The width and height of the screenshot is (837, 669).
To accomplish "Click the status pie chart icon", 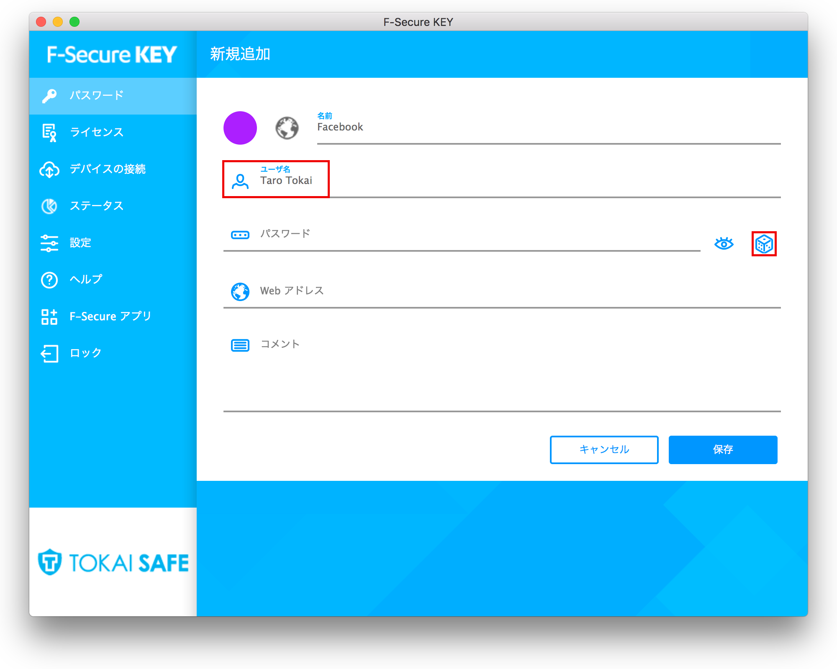I will tap(49, 206).
